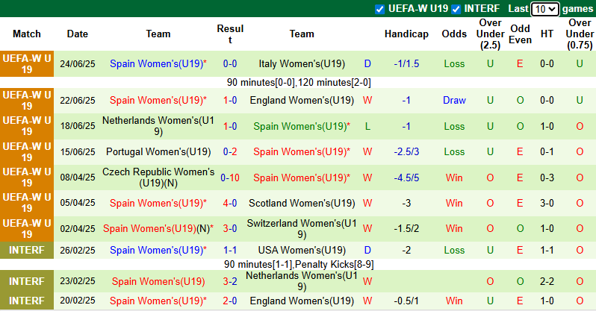596x311 pixels.
Task: Toggle the UEFA-W U19 checkbox
Action: click(380, 9)
